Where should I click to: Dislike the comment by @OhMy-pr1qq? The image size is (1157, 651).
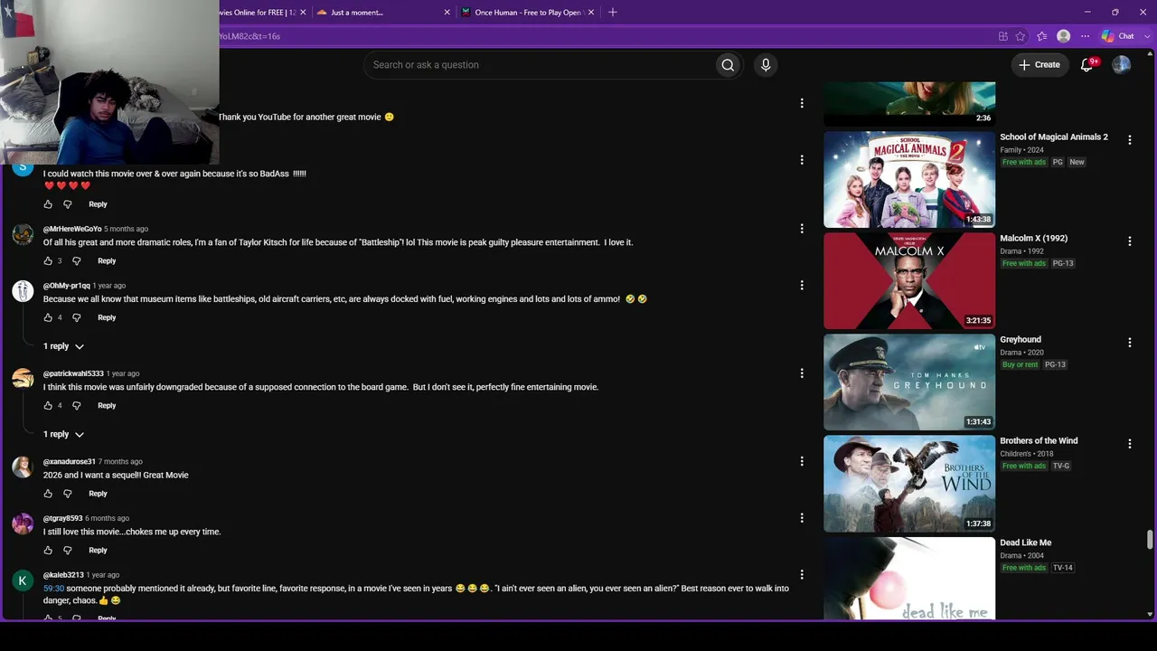[77, 318]
